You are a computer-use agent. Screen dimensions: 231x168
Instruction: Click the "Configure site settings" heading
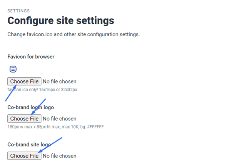tap(60, 20)
